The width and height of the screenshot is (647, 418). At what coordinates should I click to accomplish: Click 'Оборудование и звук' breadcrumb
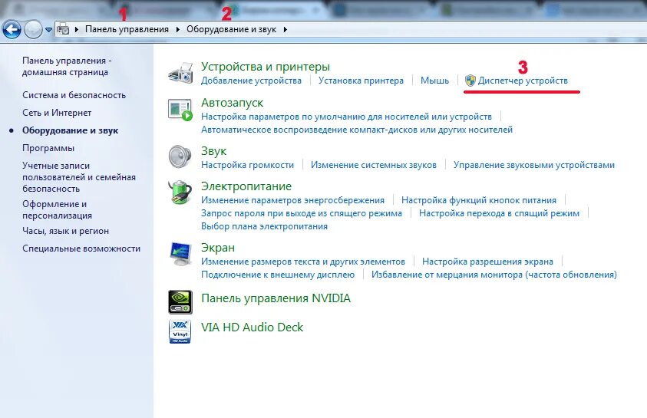click(x=231, y=29)
